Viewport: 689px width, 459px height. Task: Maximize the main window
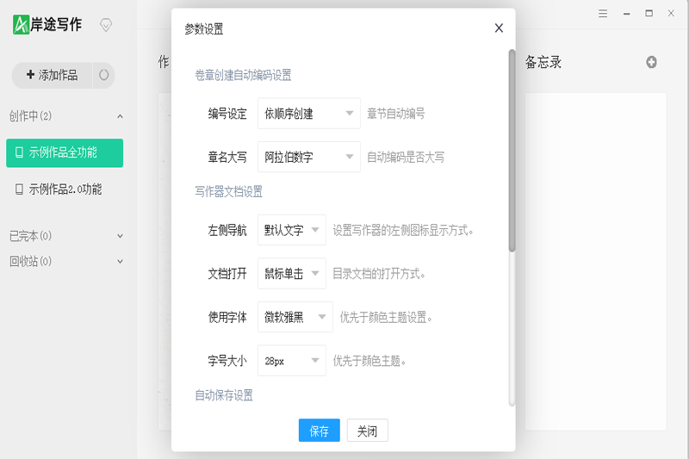pyautogui.click(x=649, y=13)
